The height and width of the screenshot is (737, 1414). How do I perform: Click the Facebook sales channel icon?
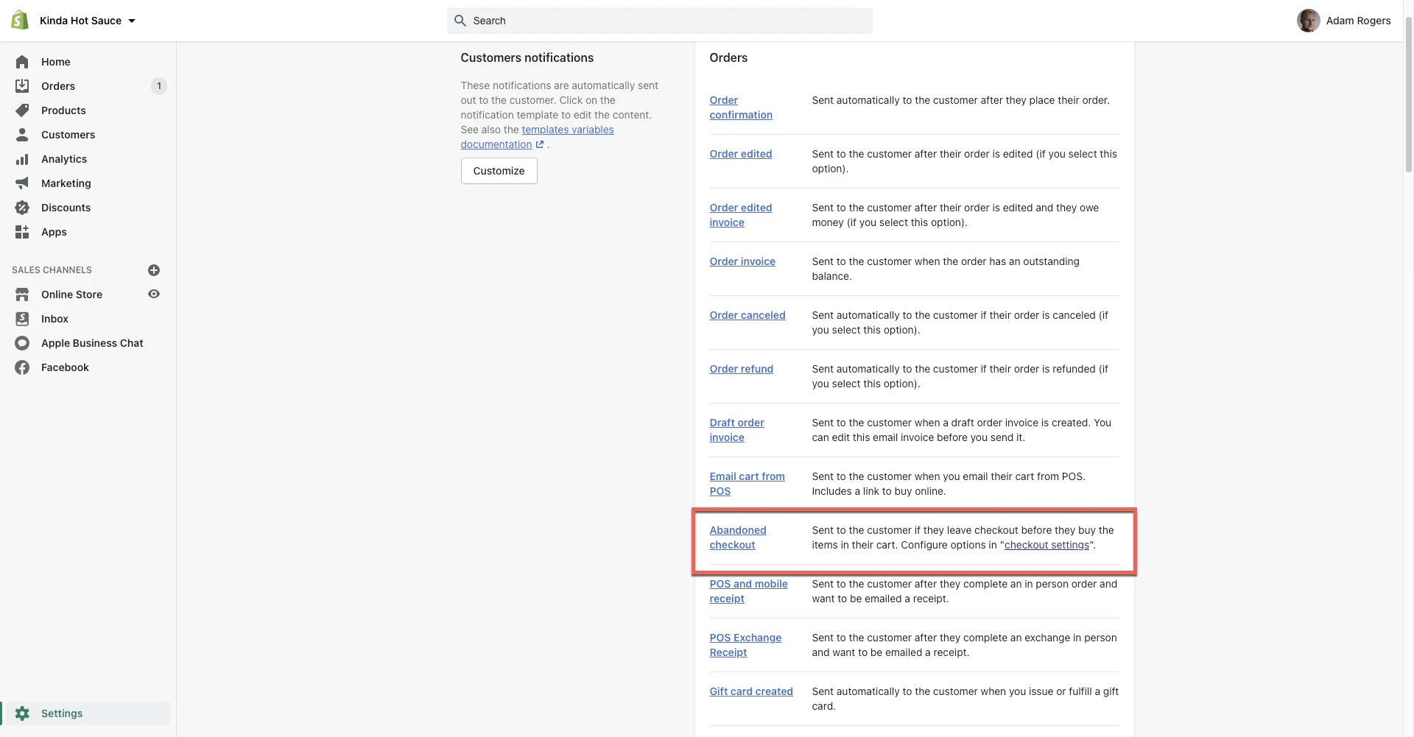(22, 367)
